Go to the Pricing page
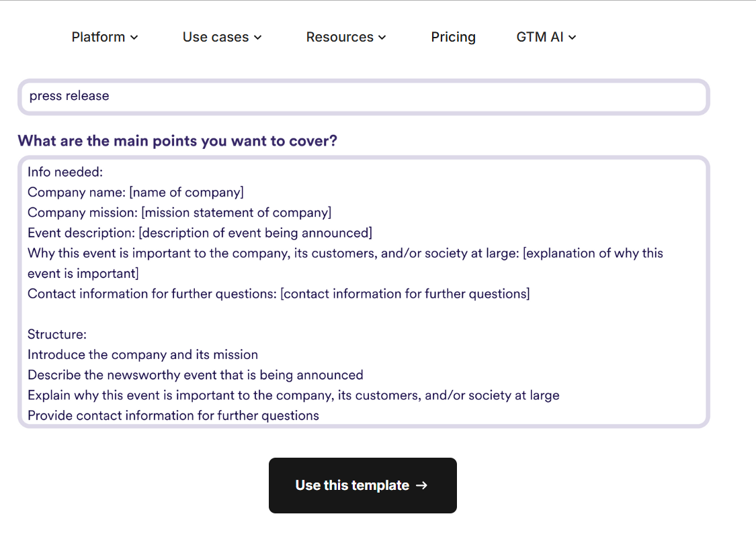 [x=453, y=37]
